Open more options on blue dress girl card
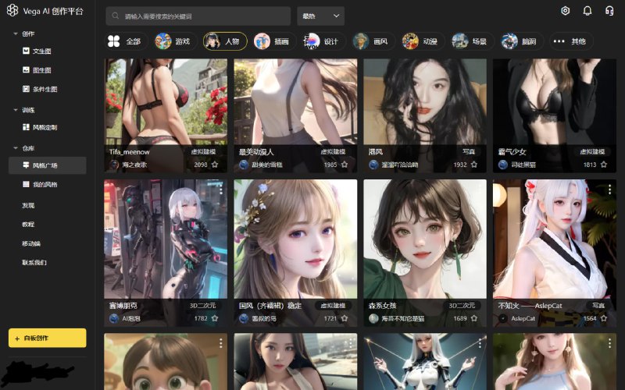 [609, 343]
